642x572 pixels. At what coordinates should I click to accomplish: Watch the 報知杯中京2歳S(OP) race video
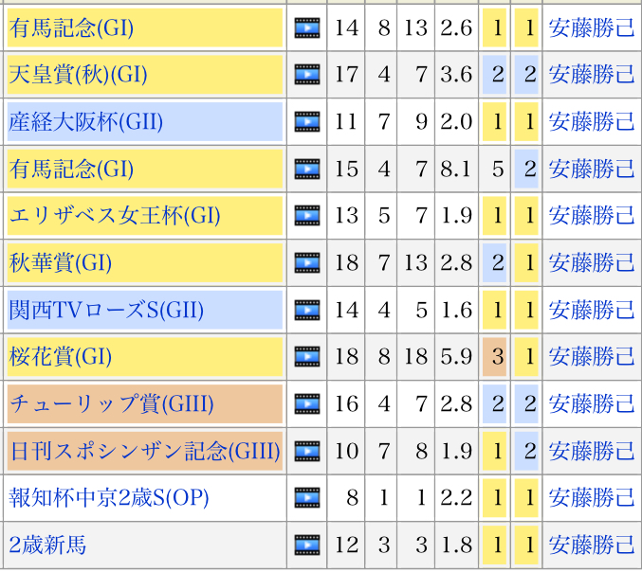[306, 498]
